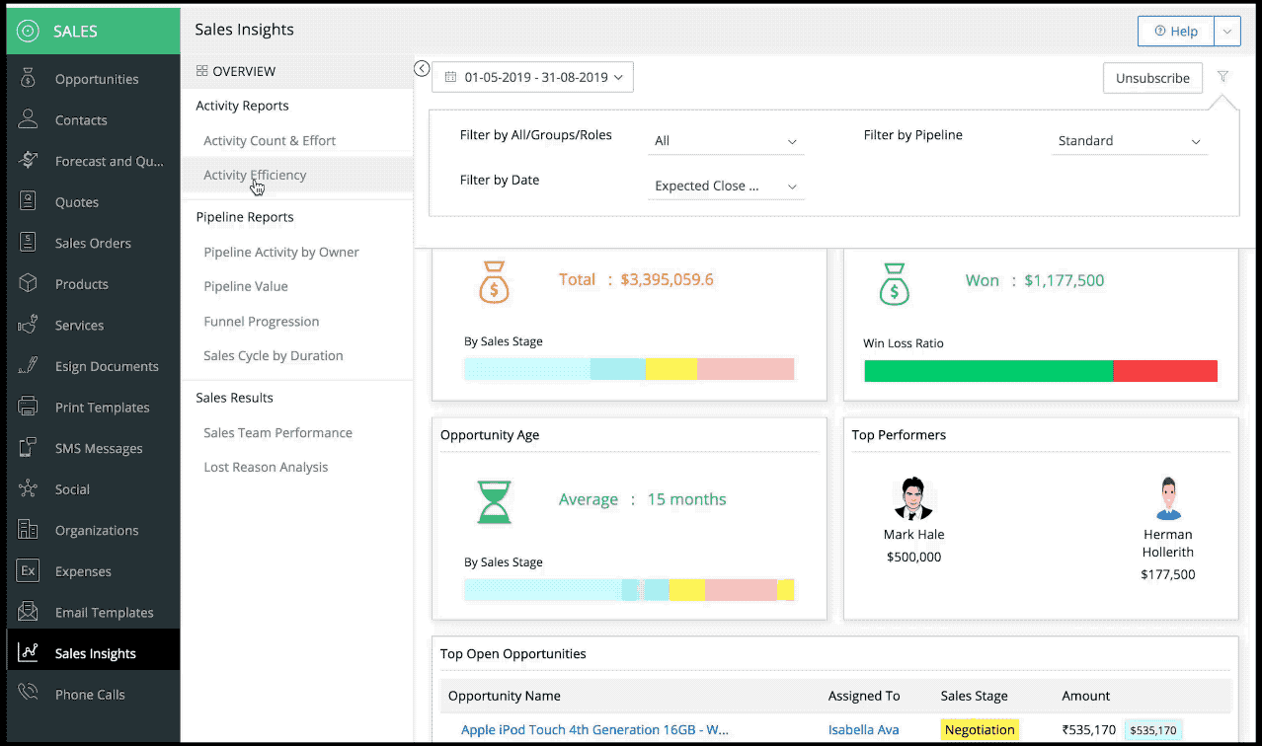The image size is (1262, 746).
Task: Select the Phone Calls sidebar icon
Action: click(27, 694)
